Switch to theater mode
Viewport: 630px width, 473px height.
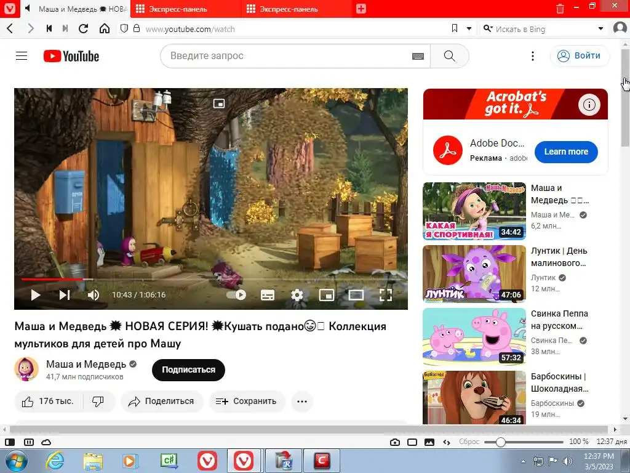[356, 295]
